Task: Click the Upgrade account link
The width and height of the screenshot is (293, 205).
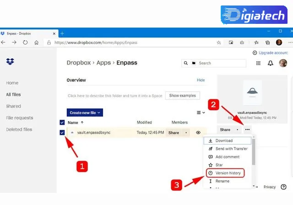Action: (x=273, y=53)
